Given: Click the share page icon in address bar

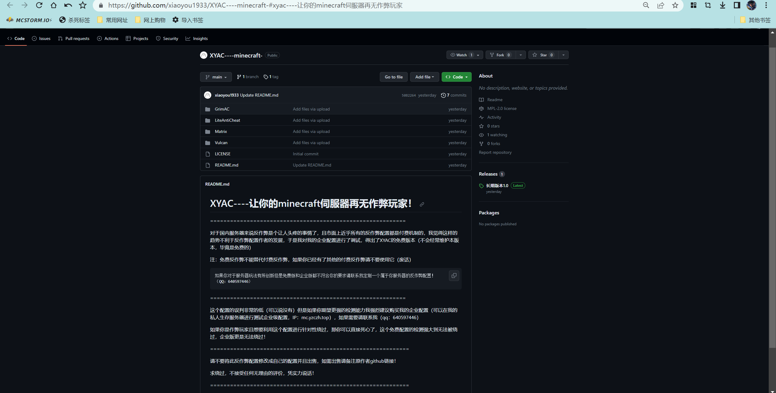Looking at the screenshot, I should (661, 5).
